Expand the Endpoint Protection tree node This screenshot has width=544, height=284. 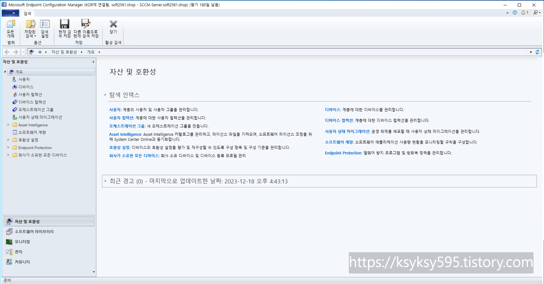(x=8, y=148)
